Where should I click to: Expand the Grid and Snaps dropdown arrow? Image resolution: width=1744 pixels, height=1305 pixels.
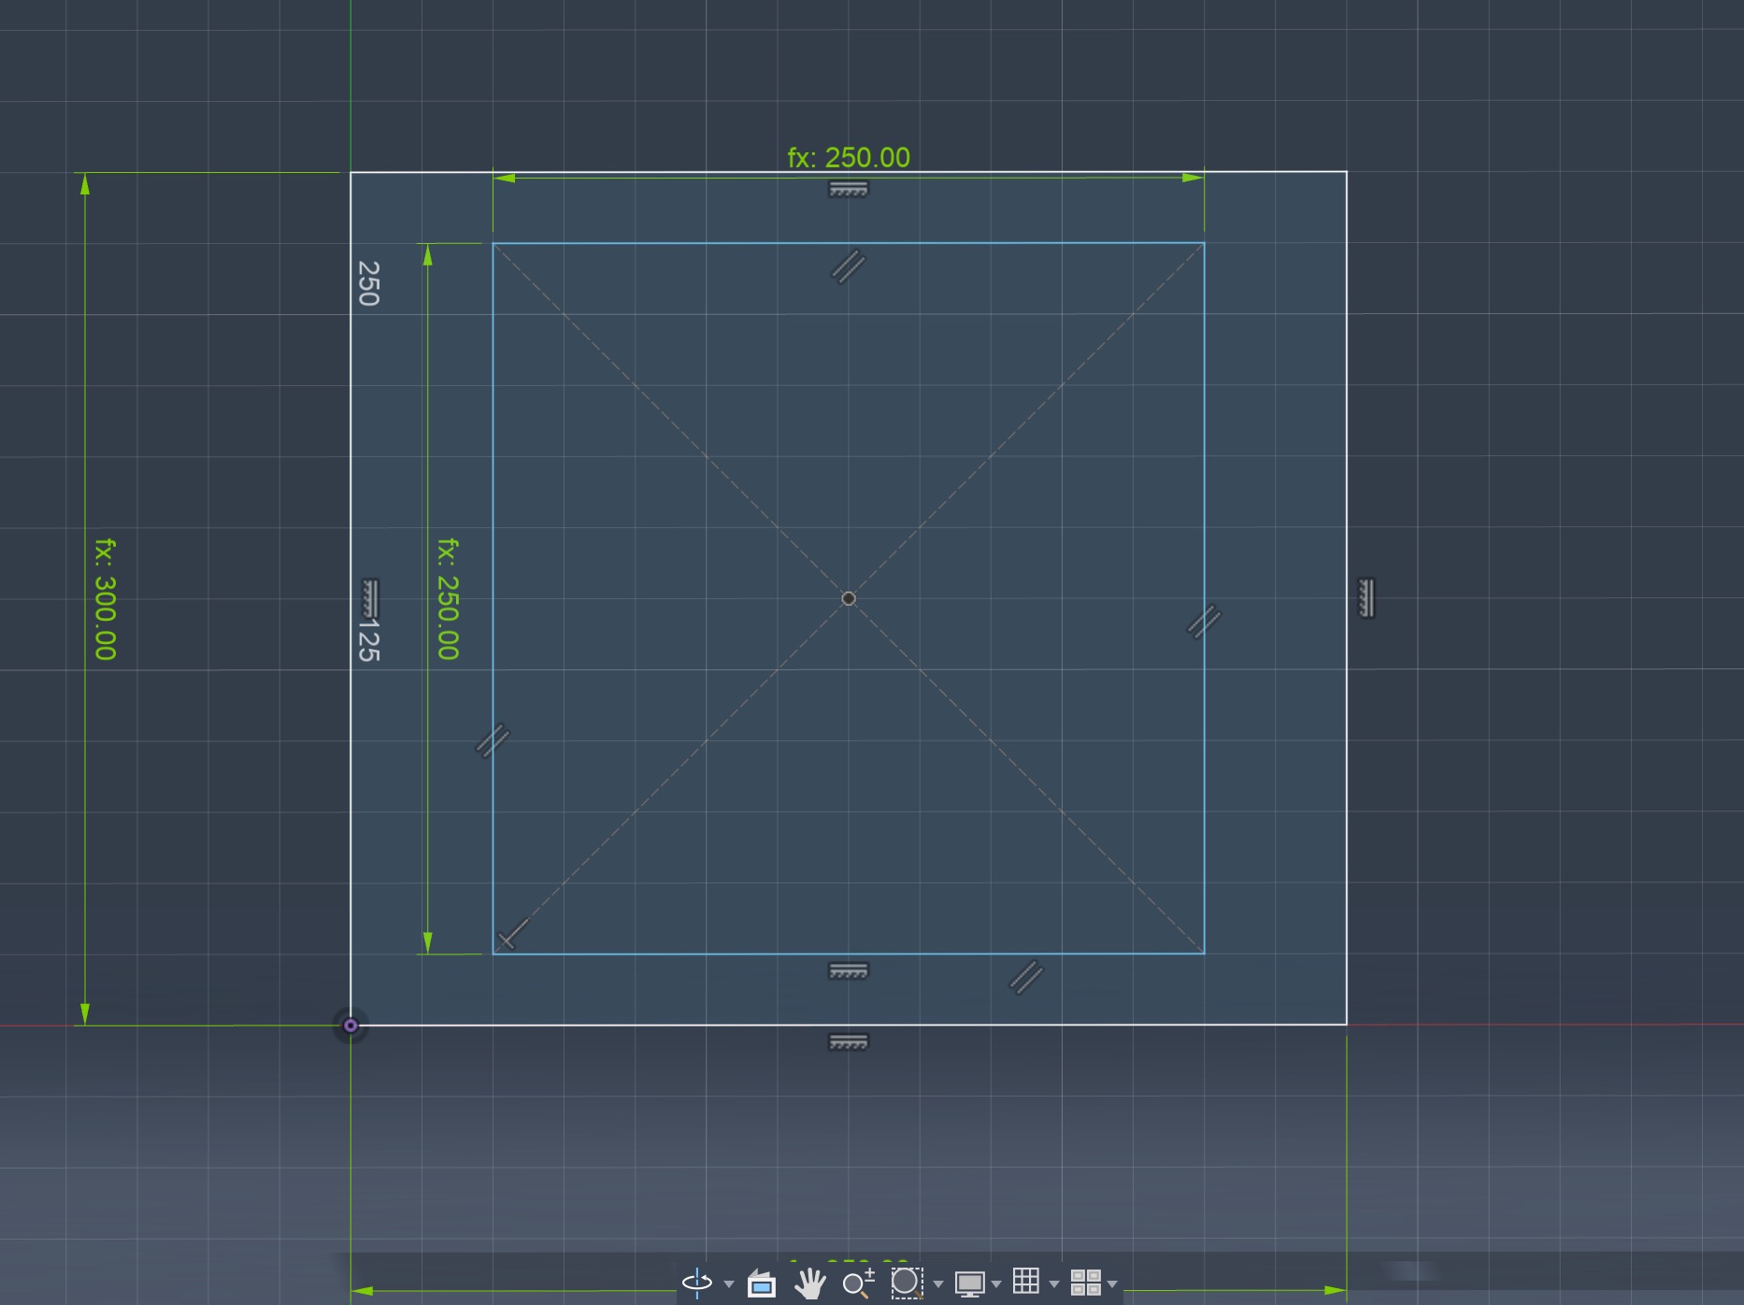point(1054,1284)
